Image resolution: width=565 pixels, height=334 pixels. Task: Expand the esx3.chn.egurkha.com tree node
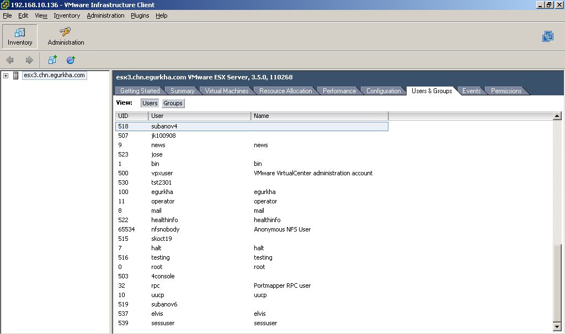coord(6,76)
